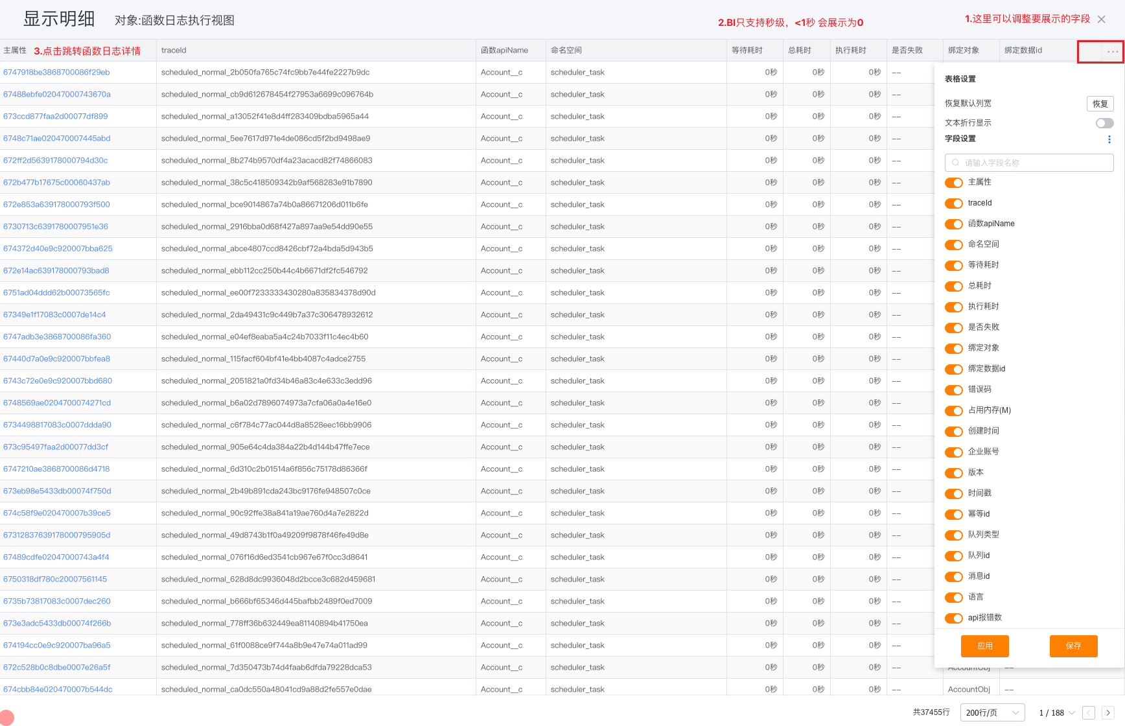Click the 函数apiName column header

pyautogui.click(x=504, y=51)
